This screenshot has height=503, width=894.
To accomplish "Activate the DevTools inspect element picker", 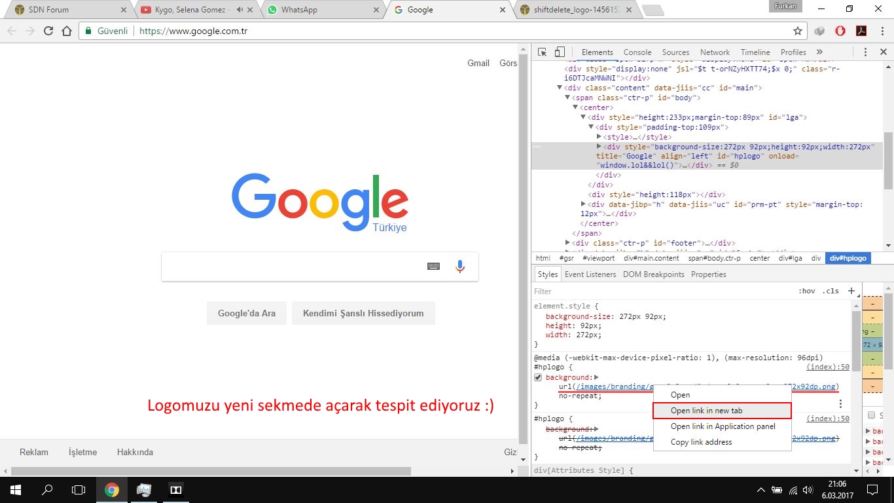I will coord(543,52).
